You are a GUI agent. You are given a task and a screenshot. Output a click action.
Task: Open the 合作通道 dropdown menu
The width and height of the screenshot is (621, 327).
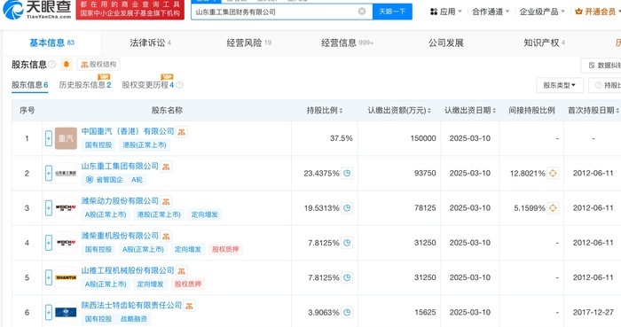coord(491,12)
